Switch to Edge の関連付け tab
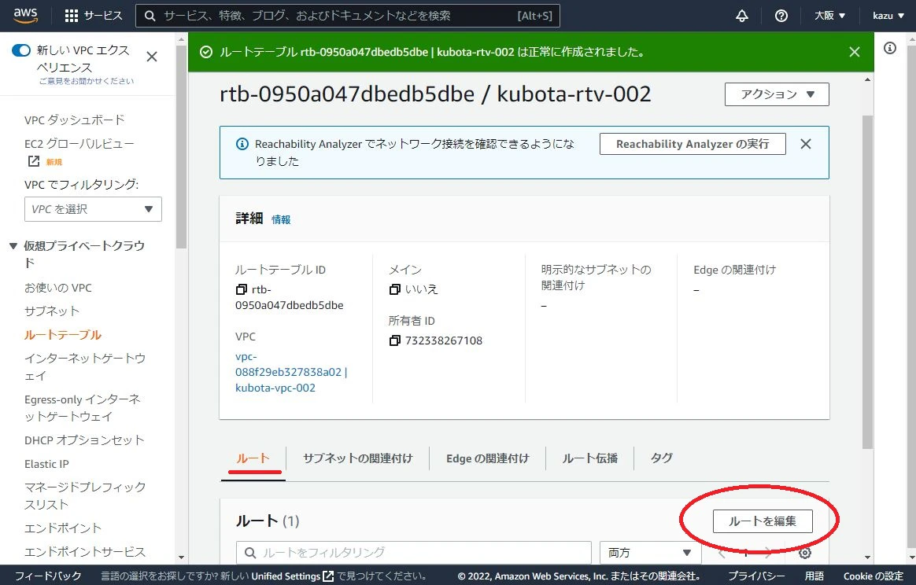 tap(488, 458)
